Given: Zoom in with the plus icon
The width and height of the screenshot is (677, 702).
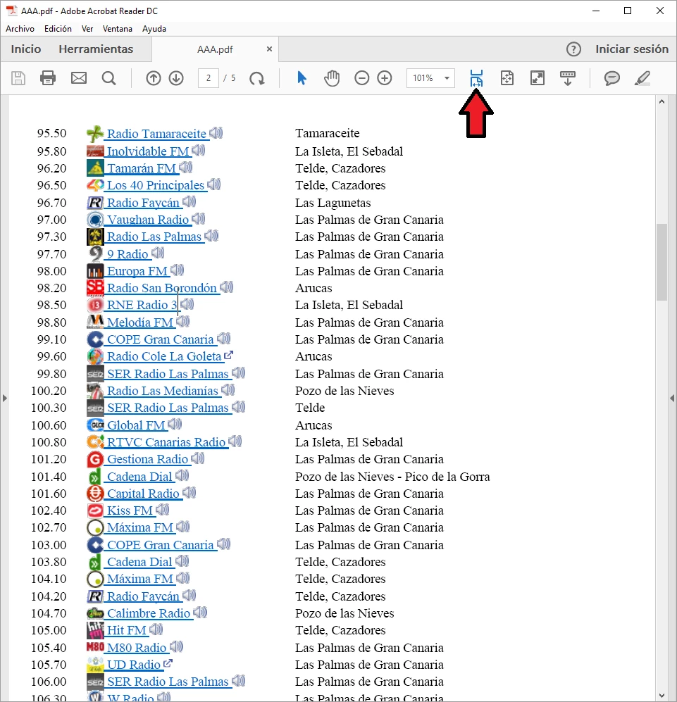Looking at the screenshot, I should click(x=385, y=78).
